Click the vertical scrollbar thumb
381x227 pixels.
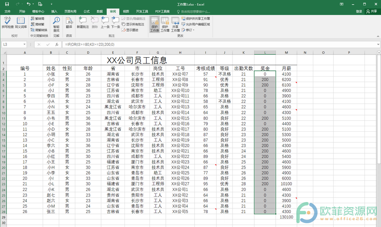pos(379,109)
